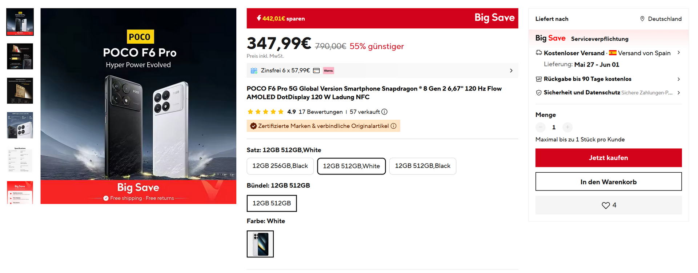Increase quantity with the plus button
The width and height of the screenshot is (698, 273).
click(x=567, y=127)
